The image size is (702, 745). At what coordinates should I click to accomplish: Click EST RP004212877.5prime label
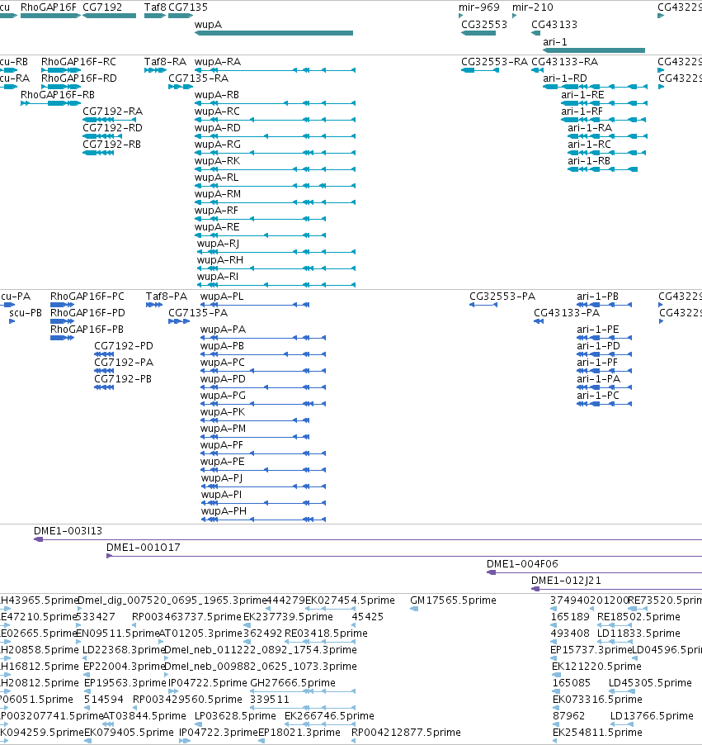406,732
